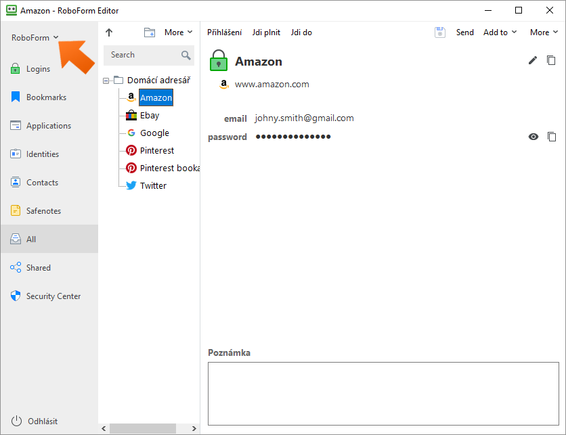
Task: Open Add to dropdown
Action: coord(500,32)
